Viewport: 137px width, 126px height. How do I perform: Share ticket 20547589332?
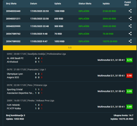(x=130, y=41)
